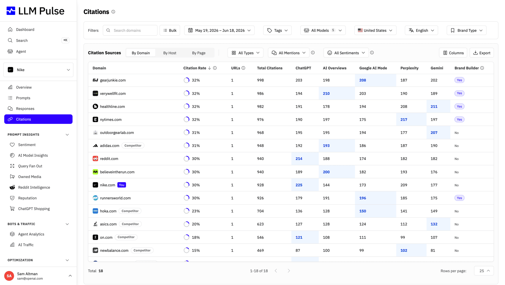
Task: Open the Brand Type dropdown
Action: [x=466, y=31]
